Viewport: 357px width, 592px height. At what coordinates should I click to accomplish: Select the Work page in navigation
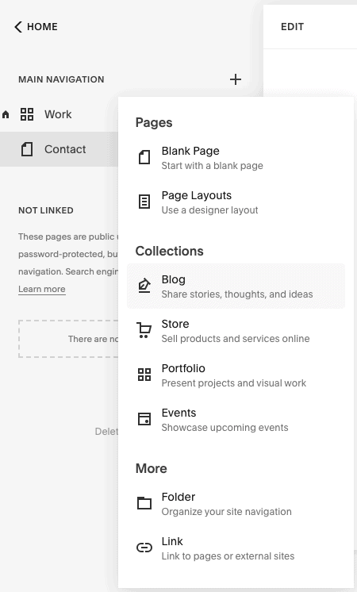tap(59, 114)
